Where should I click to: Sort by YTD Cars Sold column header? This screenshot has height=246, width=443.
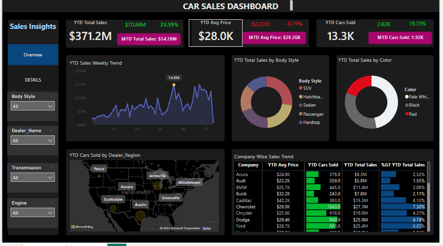pos(323,165)
